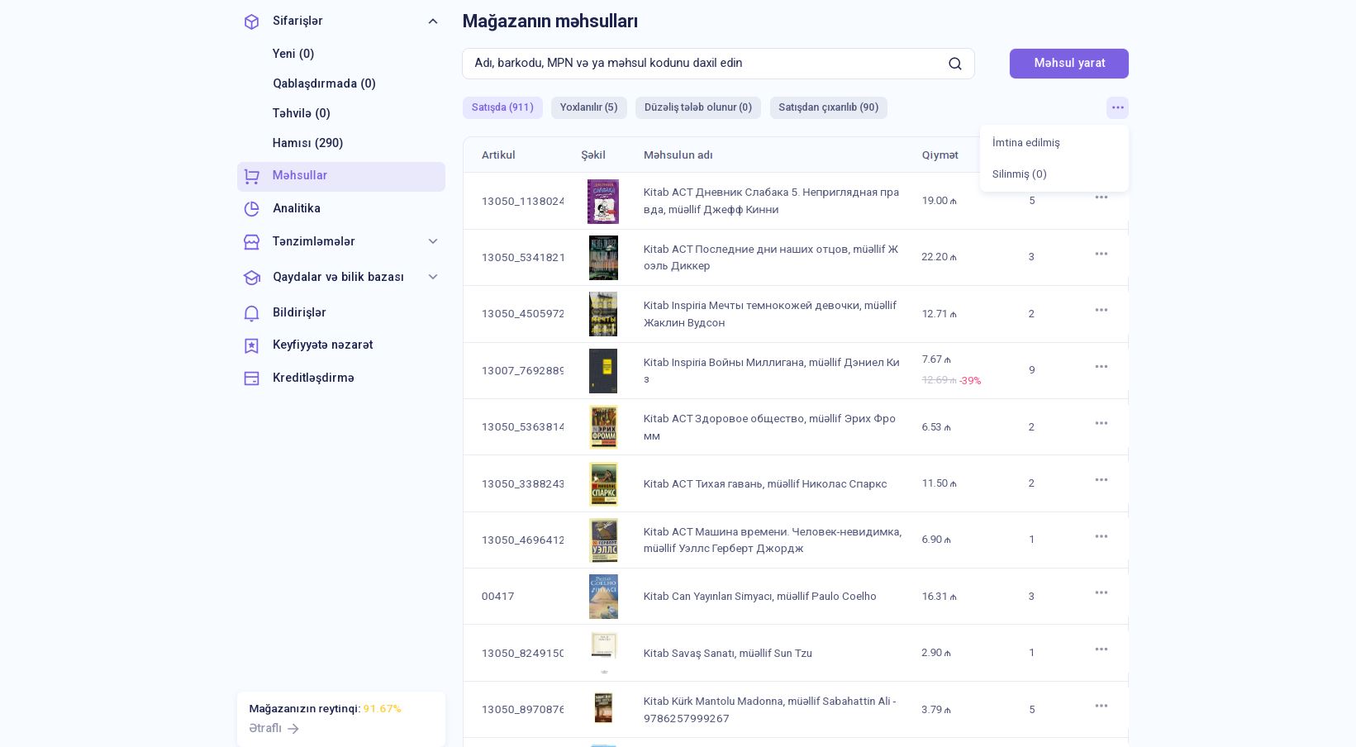This screenshot has width=1356, height=747.
Task: Open Hamısı (290) orders
Action: [x=307, y=143]
